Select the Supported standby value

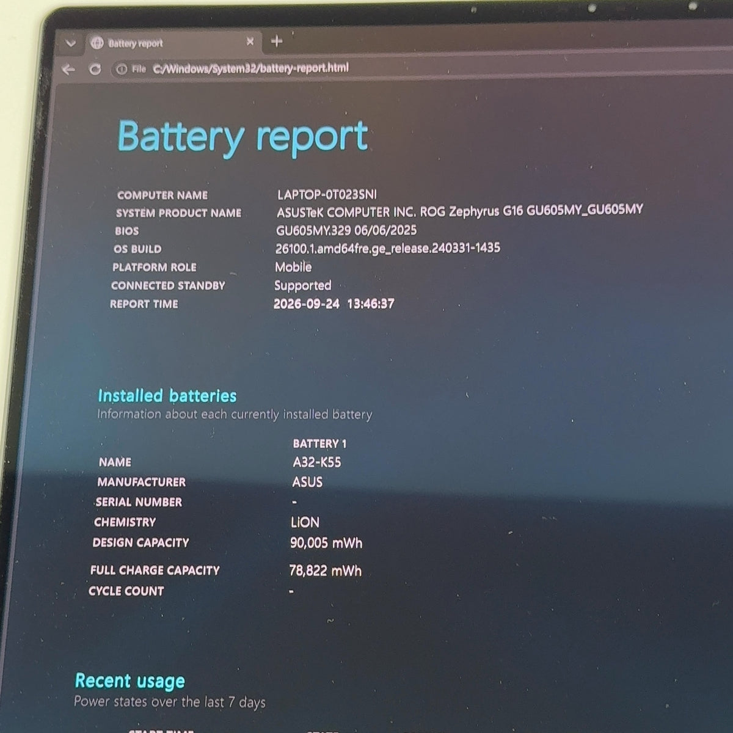pyautogui.click(x=302, y=286)
